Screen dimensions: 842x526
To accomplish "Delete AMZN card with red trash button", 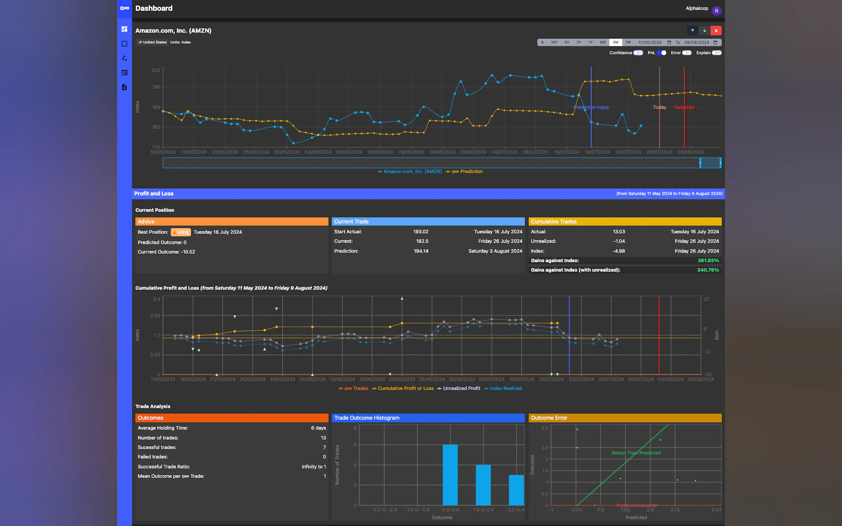I will 716,30.
